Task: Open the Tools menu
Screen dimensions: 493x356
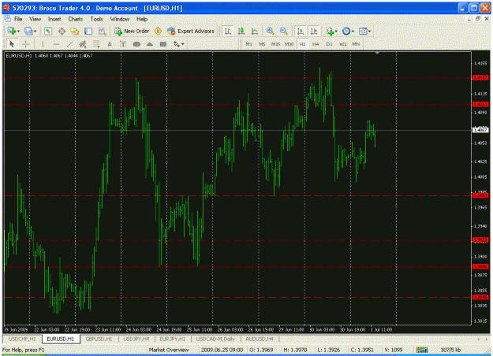Action: tap(96, 19)
